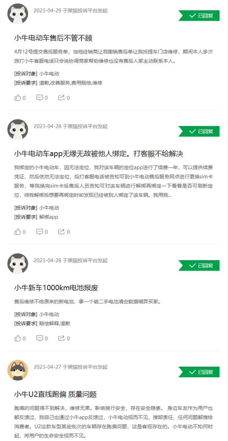Click 已回复 badge on 2023-04-29 complaint
Viewport: 228px width, 441px height.
coord(199,15)
